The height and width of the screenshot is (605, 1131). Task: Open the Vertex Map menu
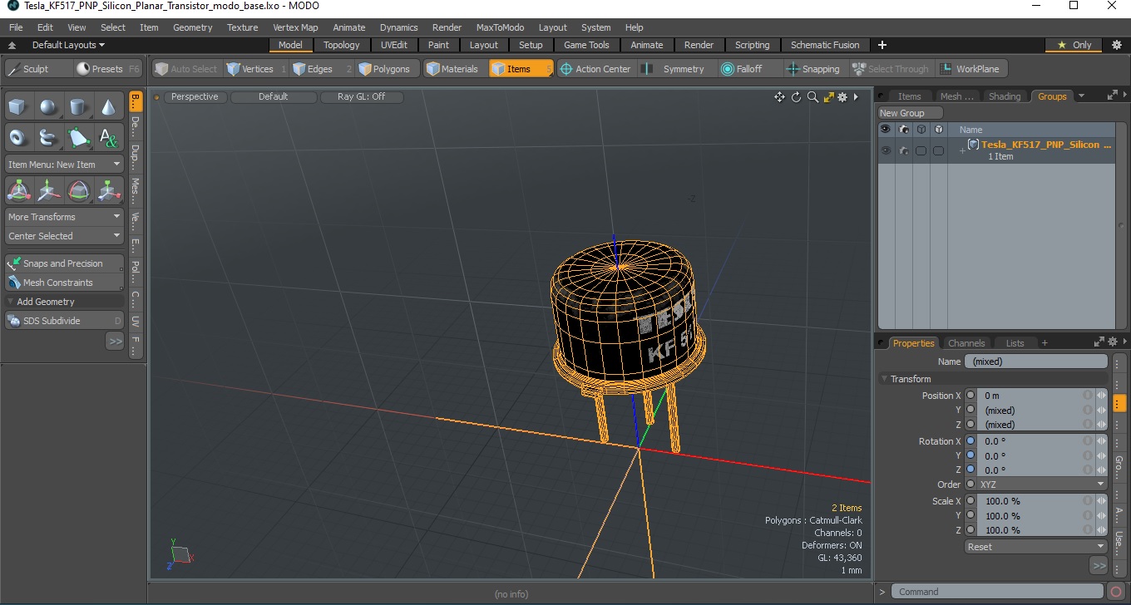tap(295, 27)
